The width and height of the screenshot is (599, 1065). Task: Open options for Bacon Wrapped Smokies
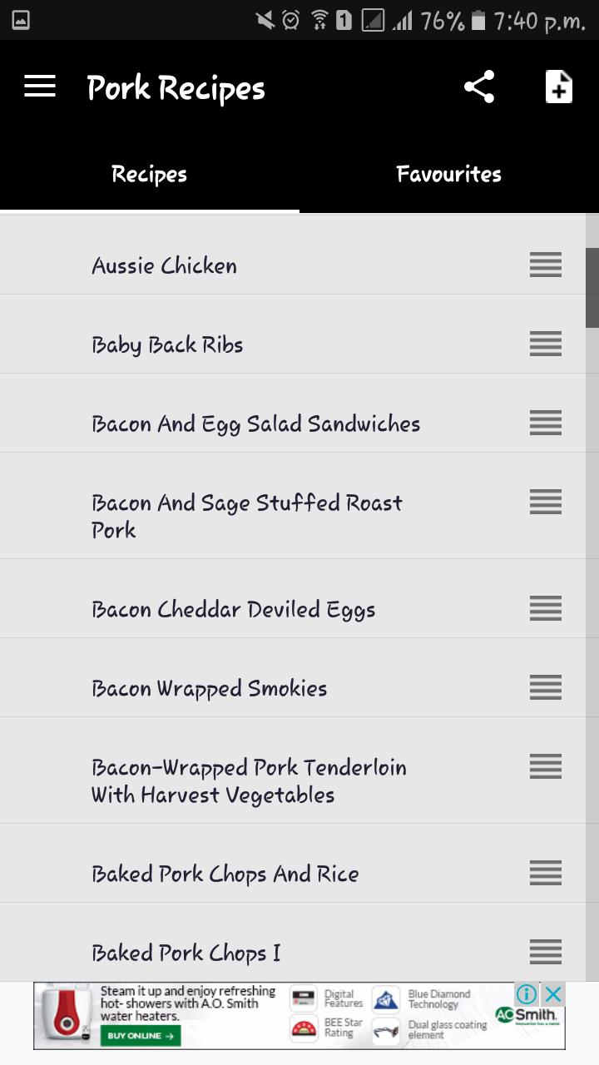pos(545,687)
